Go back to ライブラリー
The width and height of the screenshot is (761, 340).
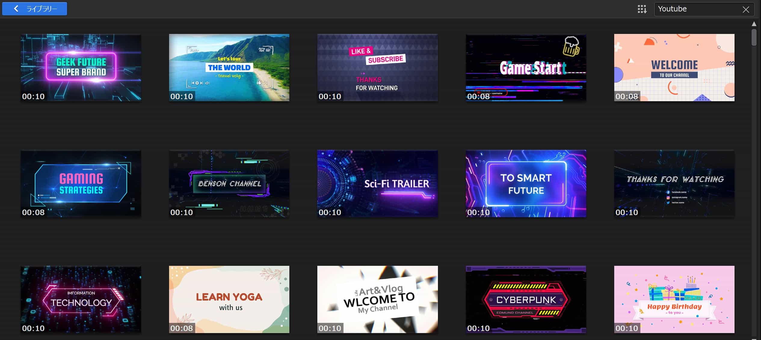point(35,9)
